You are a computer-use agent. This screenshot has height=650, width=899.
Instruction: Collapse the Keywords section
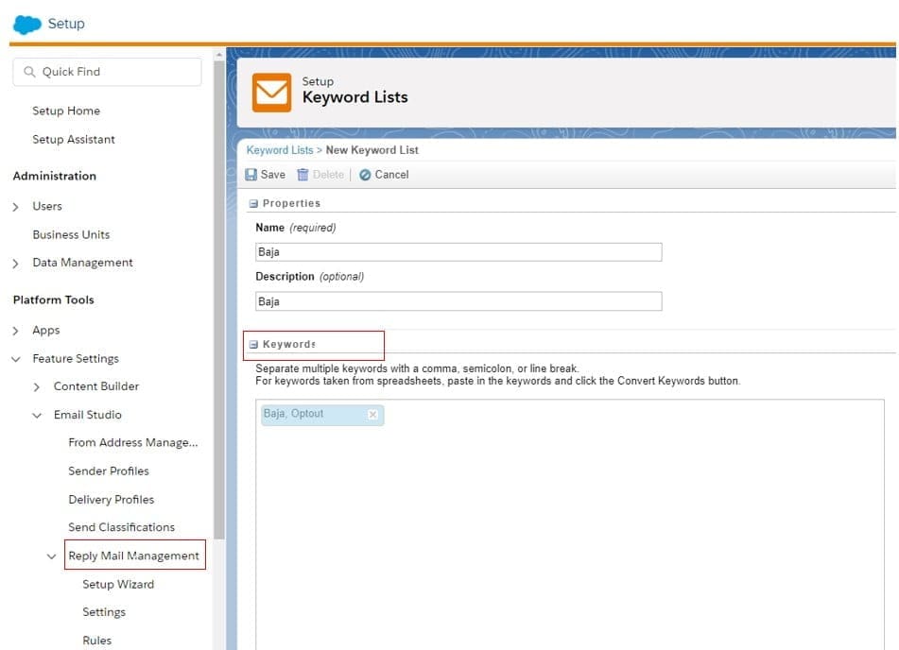(253, 345)
